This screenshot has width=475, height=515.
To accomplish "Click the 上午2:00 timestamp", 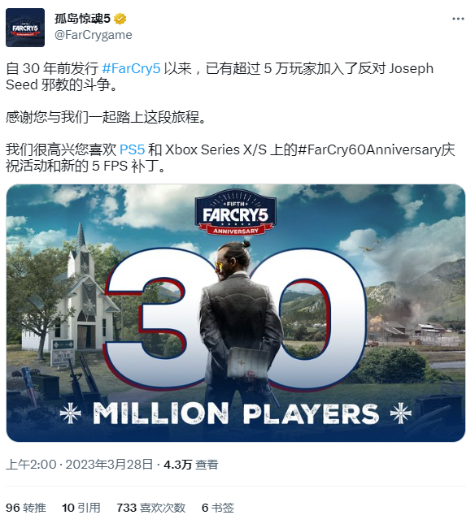I will [31, 465].
